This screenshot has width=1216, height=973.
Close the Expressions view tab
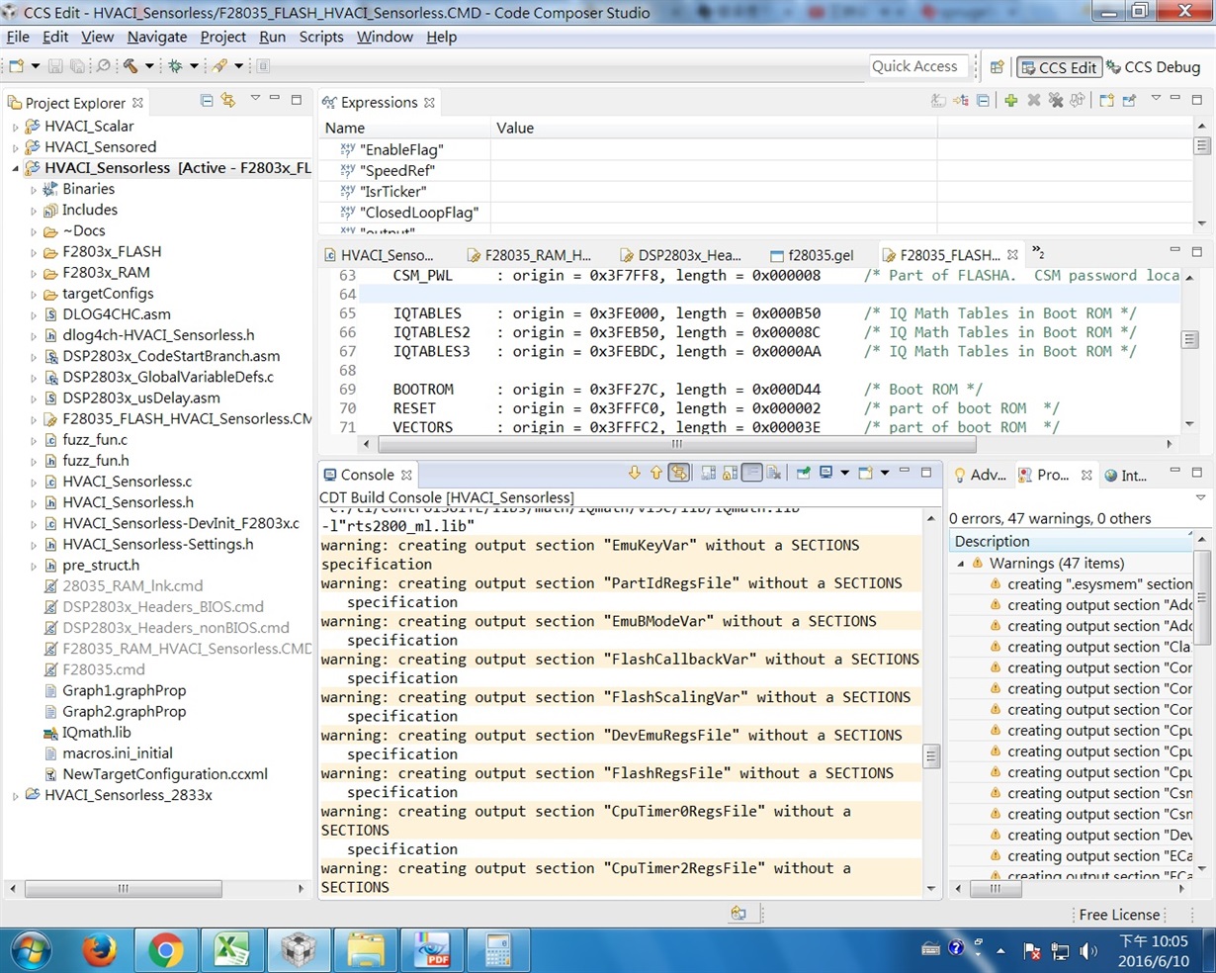coord(429,103)
